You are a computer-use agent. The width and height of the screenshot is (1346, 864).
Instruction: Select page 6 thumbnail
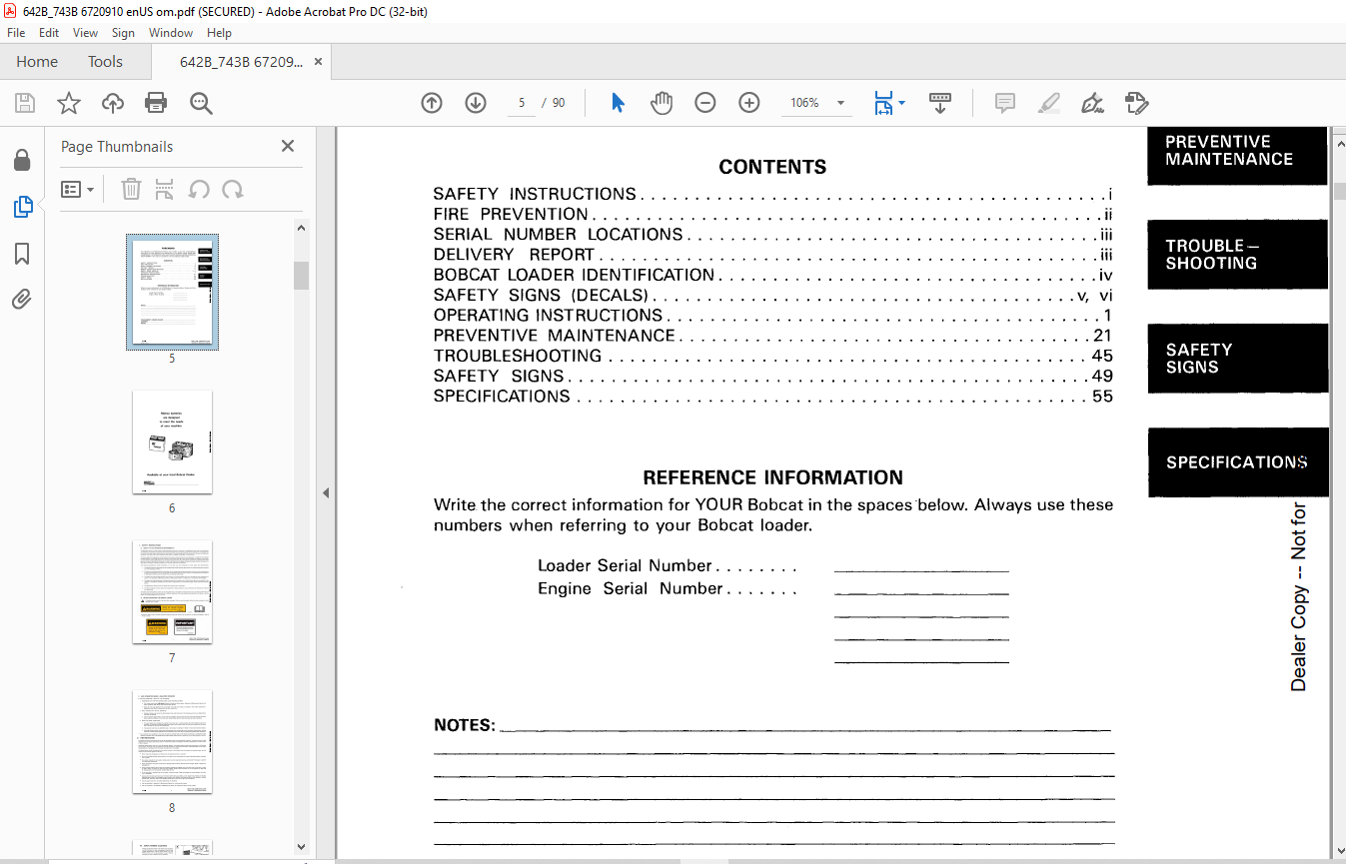point(172,441)
